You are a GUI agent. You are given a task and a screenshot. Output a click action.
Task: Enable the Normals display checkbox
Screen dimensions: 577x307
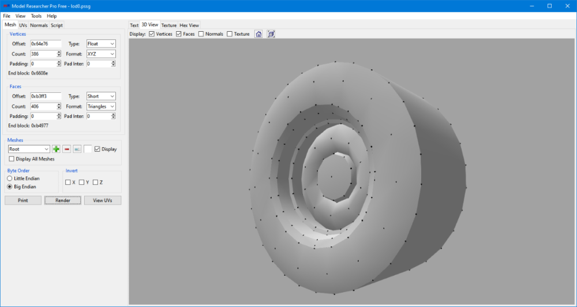click(x=201, y=34)
